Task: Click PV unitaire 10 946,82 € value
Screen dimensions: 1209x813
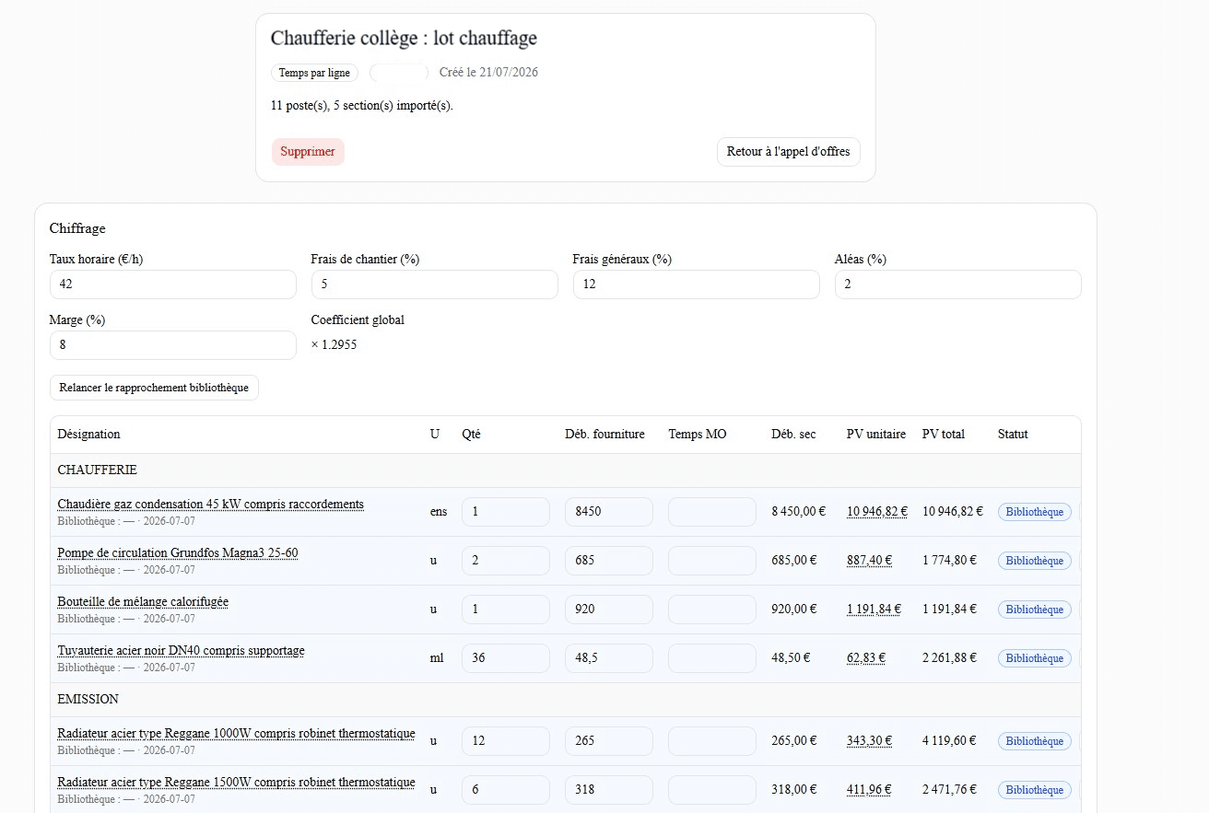Action: [x=877, y=512]
